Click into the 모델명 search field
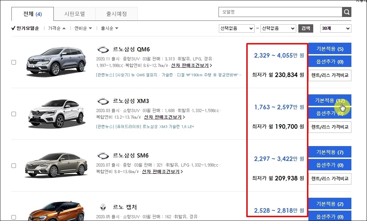This screenshot has height=221, width=367. click(280, 12)
